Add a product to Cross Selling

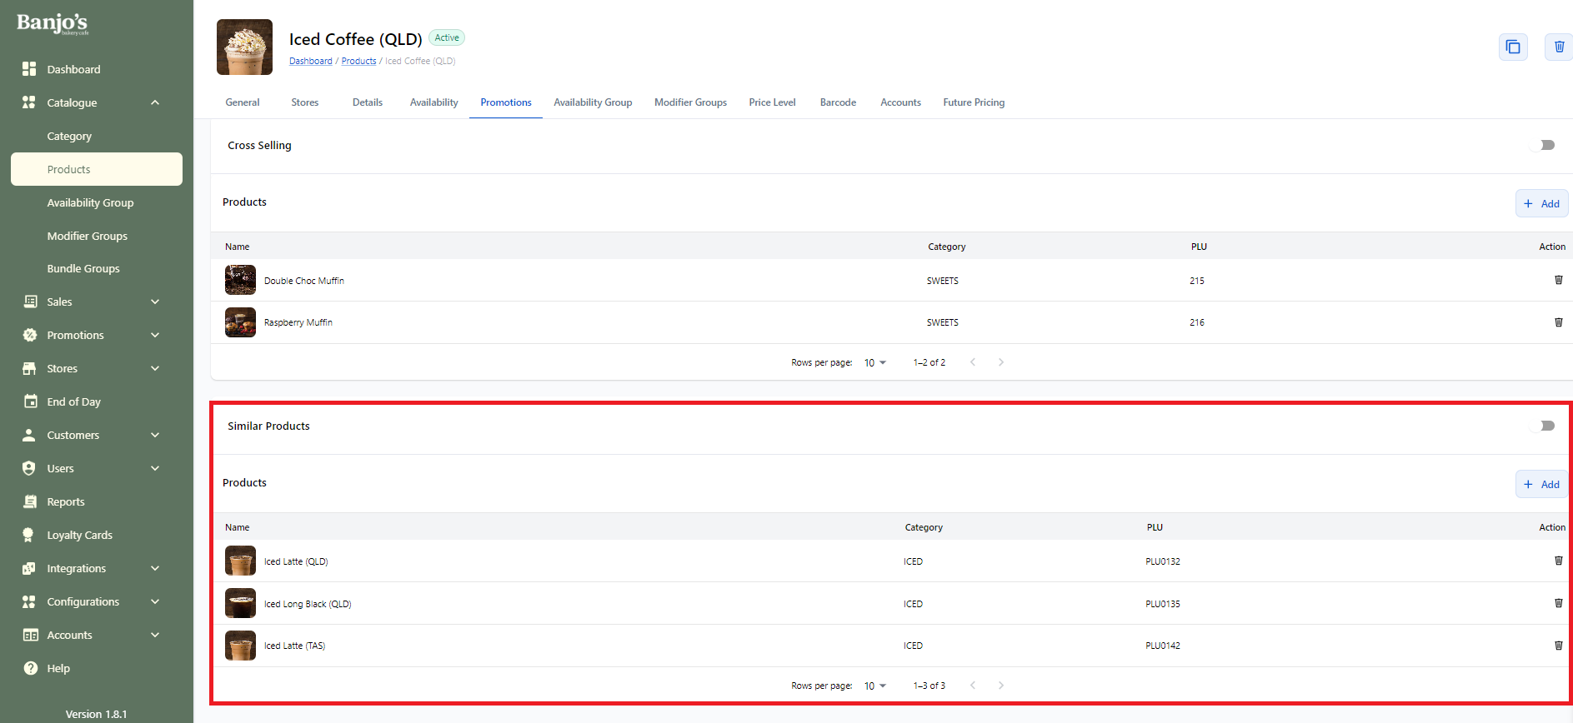tap(1541, 203)
